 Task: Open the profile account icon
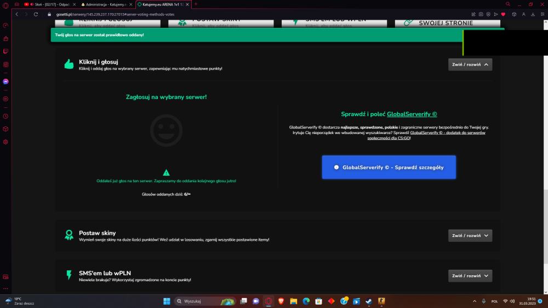pyautogui.click(x=523, y=14)
